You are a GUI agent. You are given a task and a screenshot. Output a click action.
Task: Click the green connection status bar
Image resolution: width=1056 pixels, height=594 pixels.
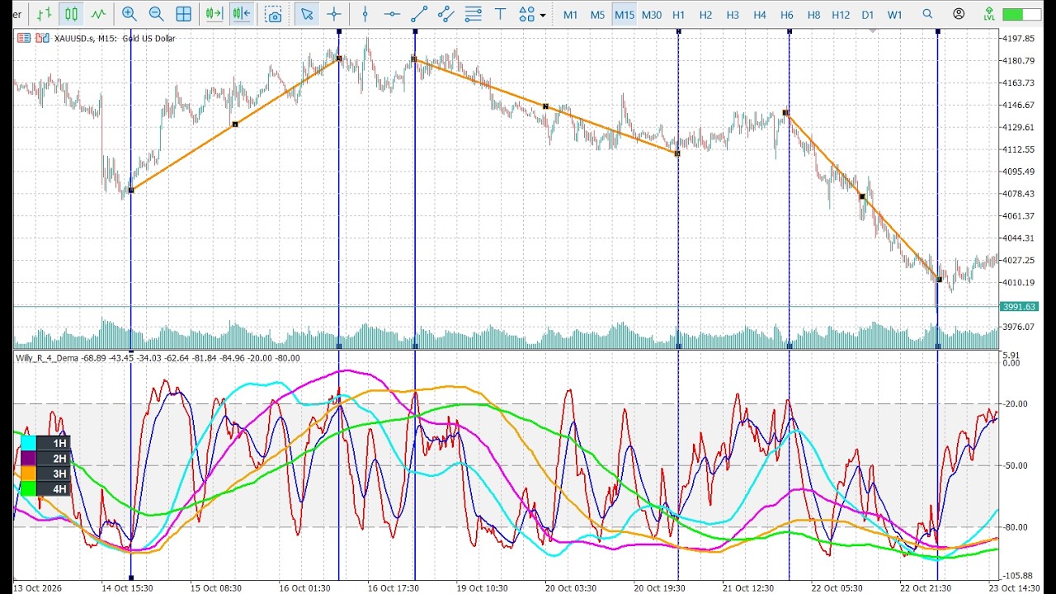click(1022, 14)
